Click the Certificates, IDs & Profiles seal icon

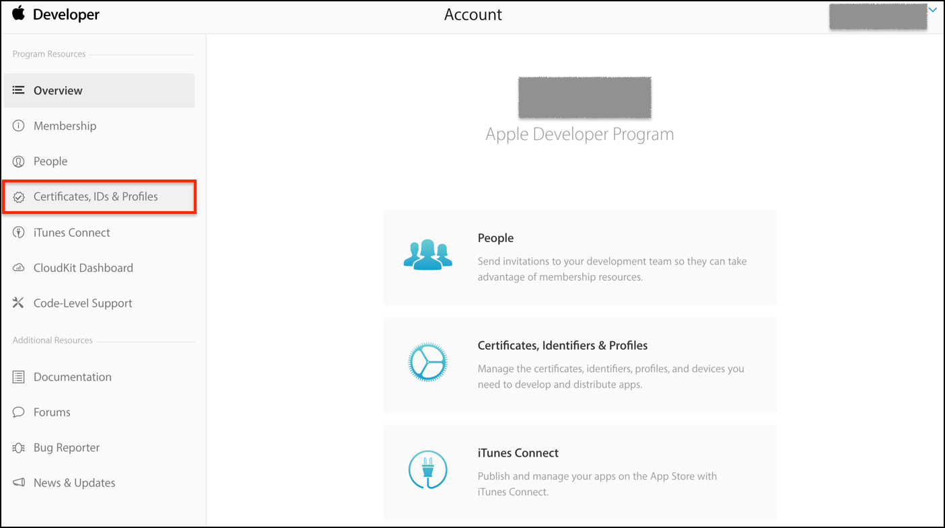point(18,196)
